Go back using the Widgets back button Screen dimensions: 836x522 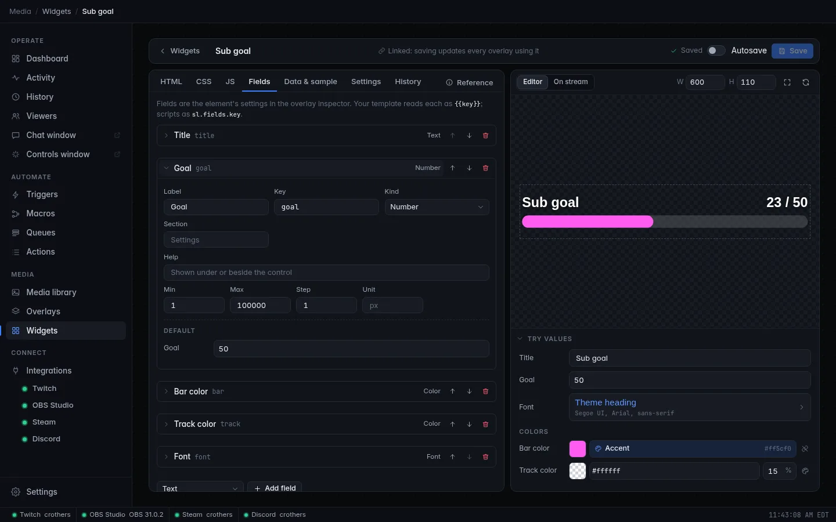click(180, 51)
